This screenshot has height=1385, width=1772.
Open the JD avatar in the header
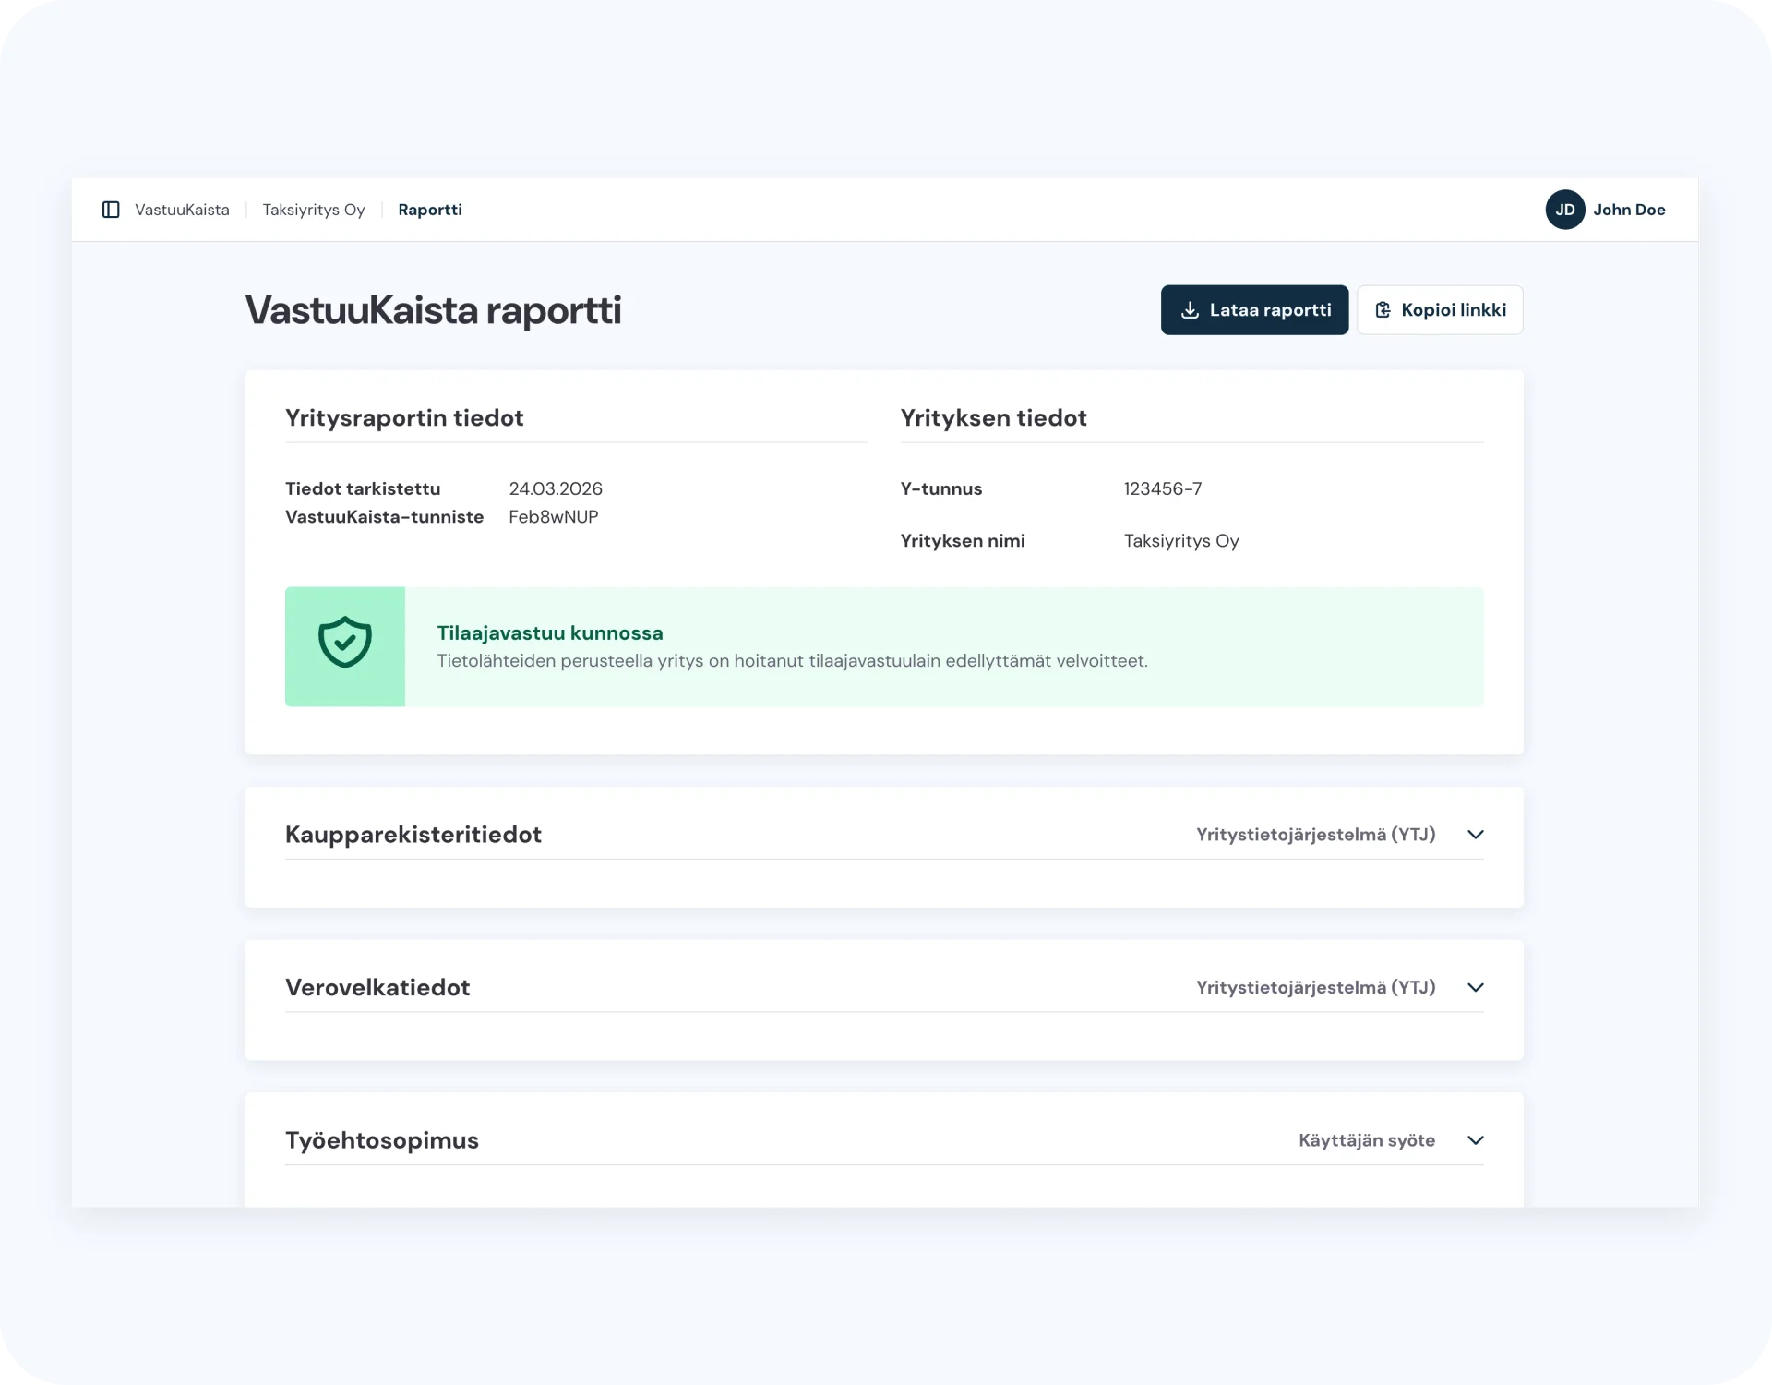point(1564,210)
